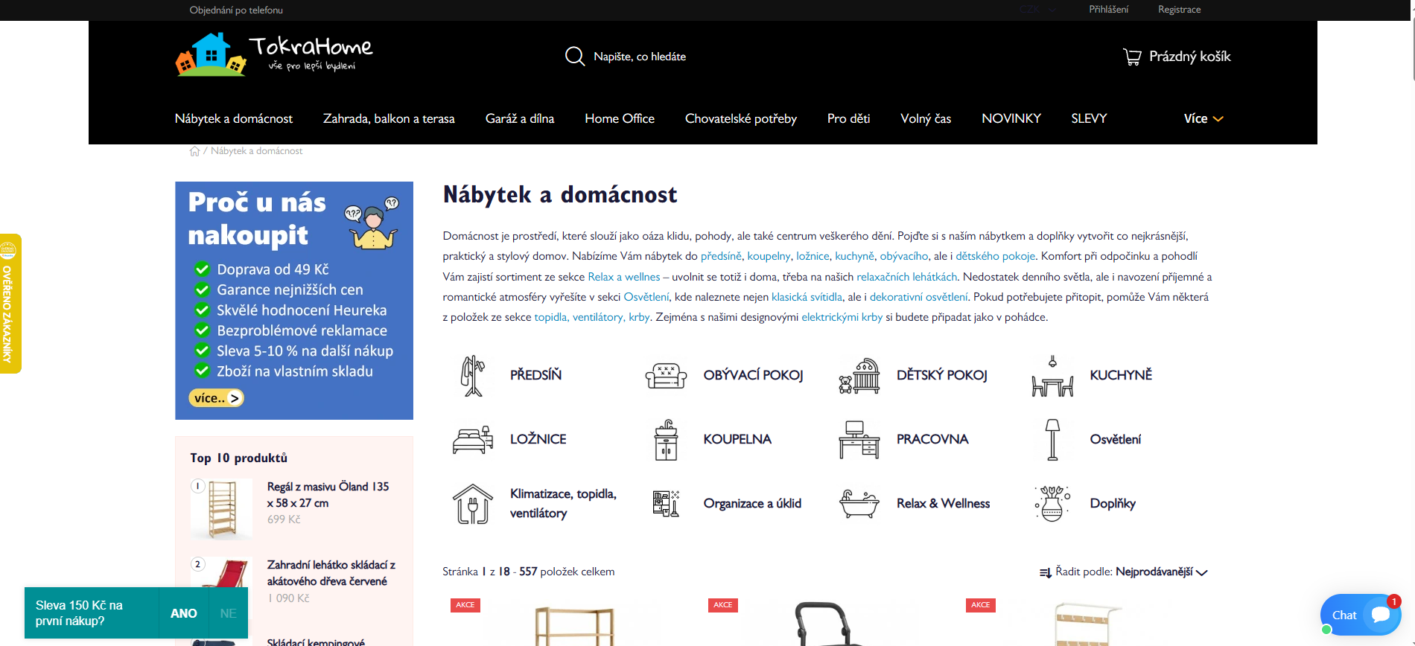Open the shopping cart icon
The width and height of the screenshot is (1415, 646).
click(1132, 57)
